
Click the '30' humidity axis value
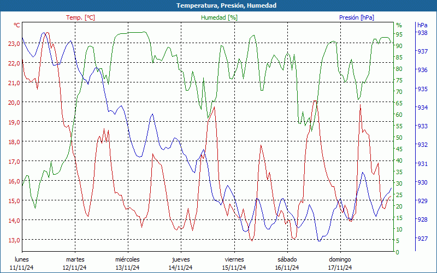click(x=399, y=183)
